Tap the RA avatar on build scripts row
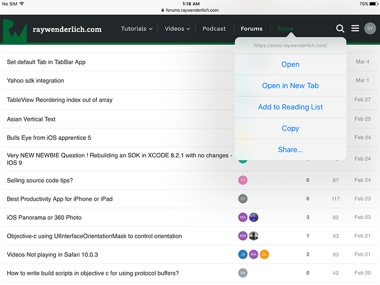 click(243, 273)
